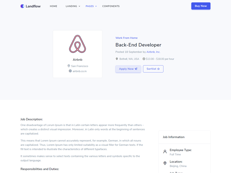This screenshot has width=231, height=173.
Task: Click the globe icon beside airbnb.co.in
Action: click(70, 71)
